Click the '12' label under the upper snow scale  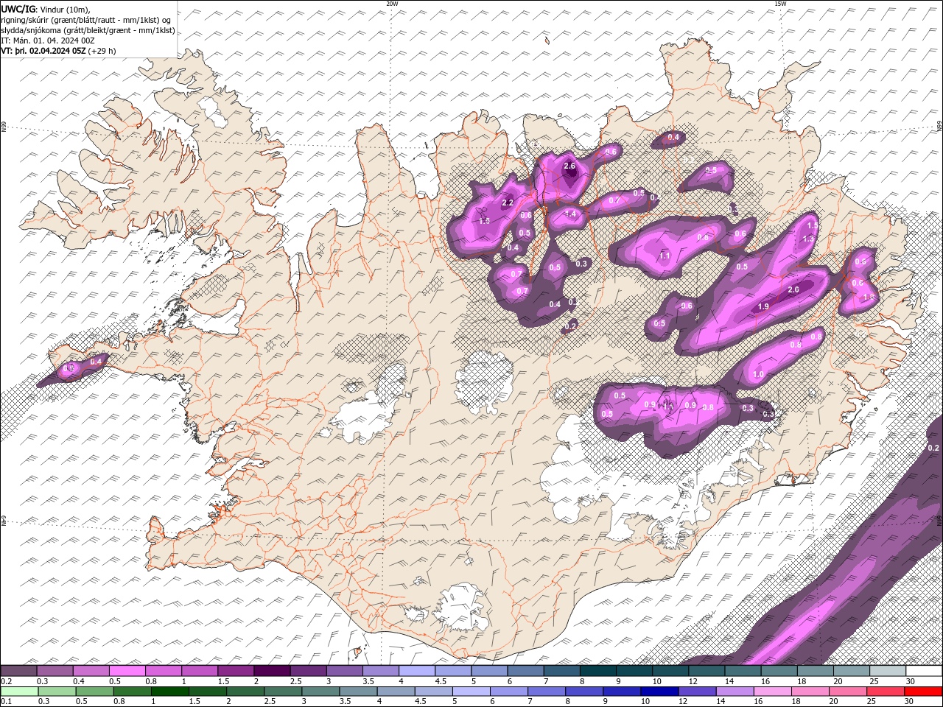[x=693, y=681]
